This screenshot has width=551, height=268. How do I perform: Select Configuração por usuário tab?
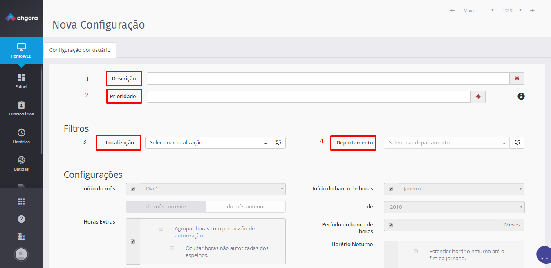80,50
